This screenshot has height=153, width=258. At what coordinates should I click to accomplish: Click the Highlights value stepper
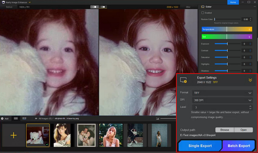(x=250, y=64)
